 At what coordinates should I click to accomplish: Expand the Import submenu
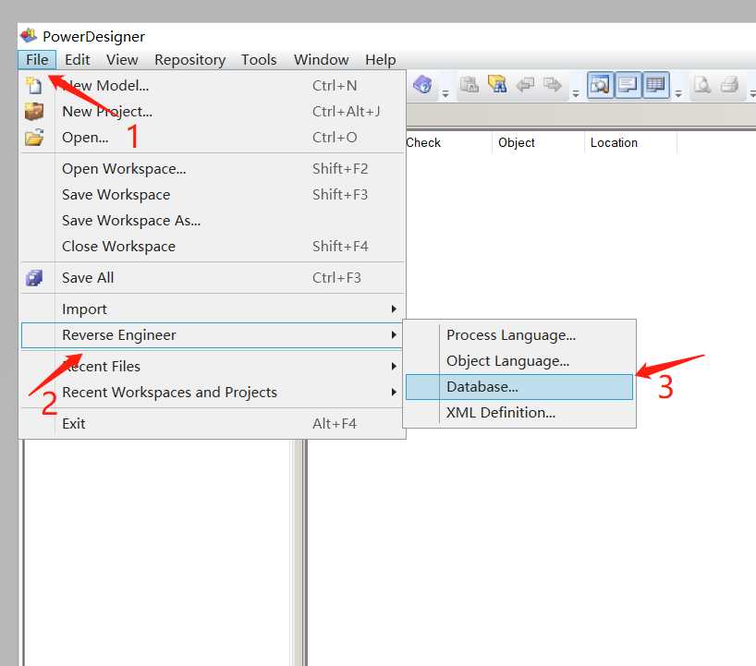click(213, 309)
